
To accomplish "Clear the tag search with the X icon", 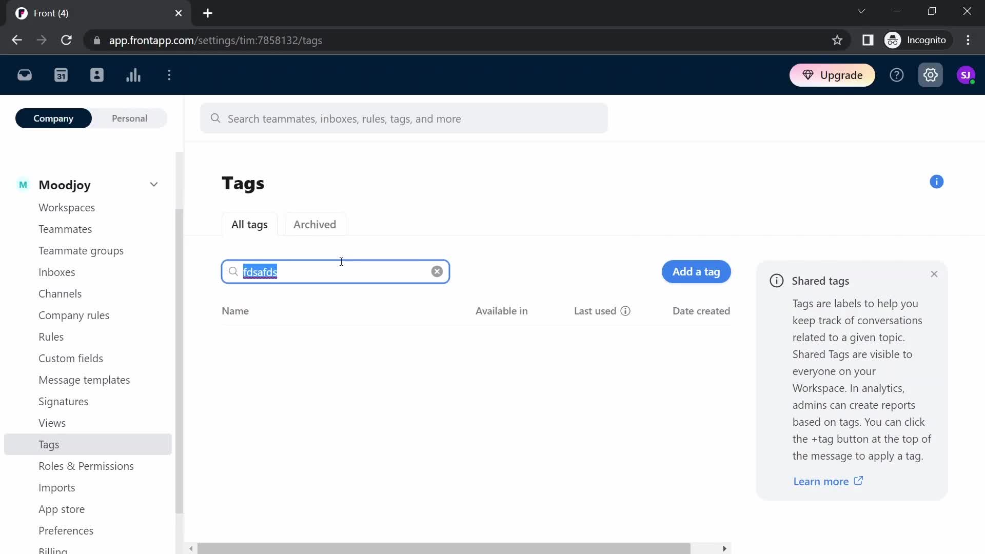I will 437,272.
